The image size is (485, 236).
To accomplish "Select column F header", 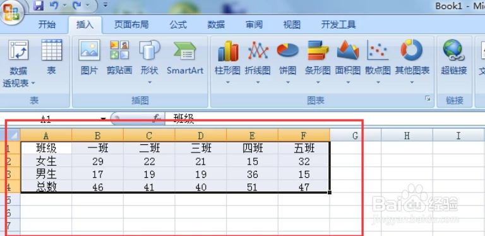I will click(x=304, y=135).
